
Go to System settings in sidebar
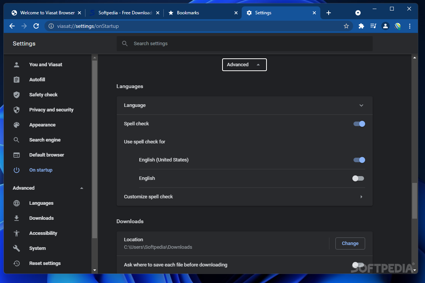tap(37, 248)
